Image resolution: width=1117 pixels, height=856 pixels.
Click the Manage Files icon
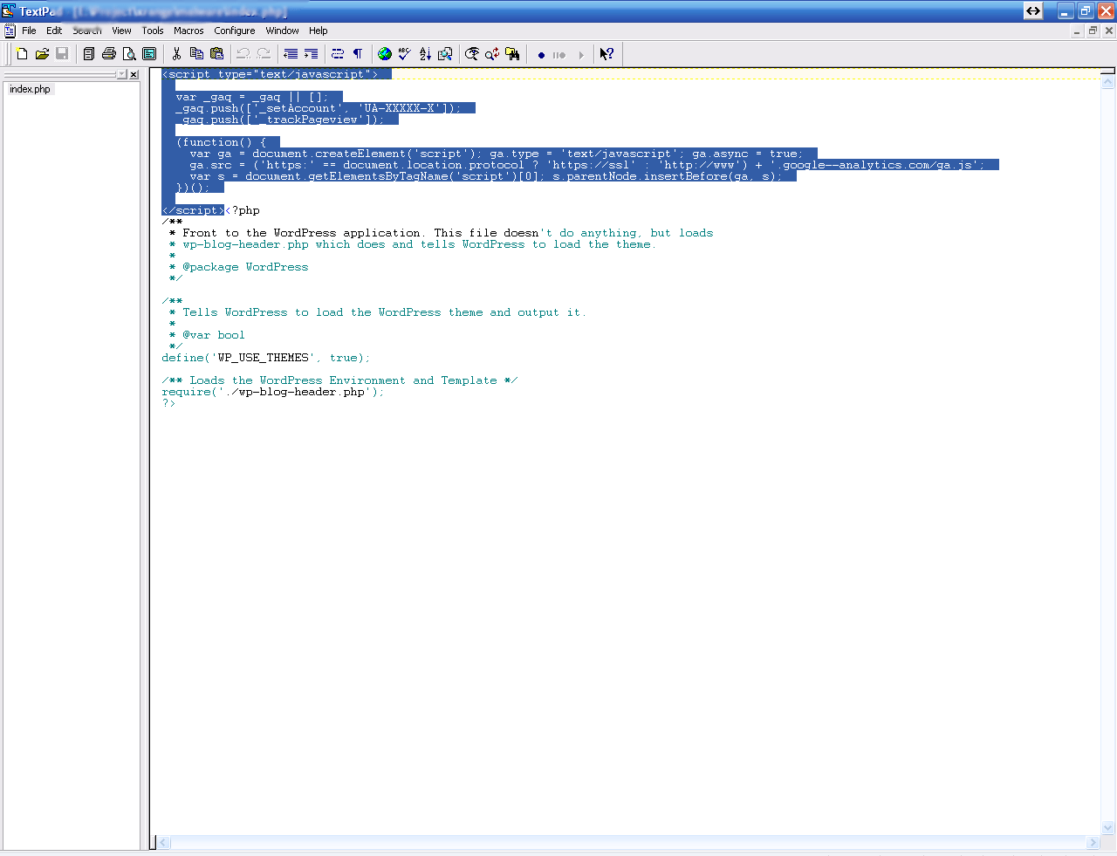point(89,54)
